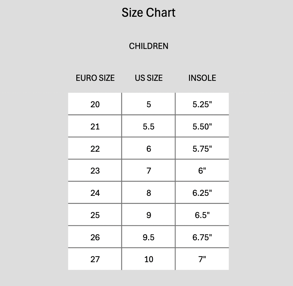Select US size 10 cell

pos(148,259)
